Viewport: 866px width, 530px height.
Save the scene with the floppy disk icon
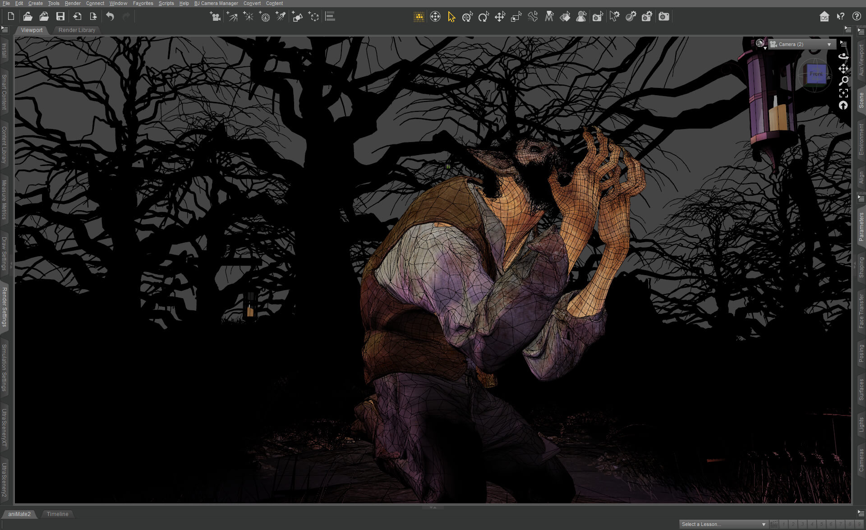pos(60,17)
